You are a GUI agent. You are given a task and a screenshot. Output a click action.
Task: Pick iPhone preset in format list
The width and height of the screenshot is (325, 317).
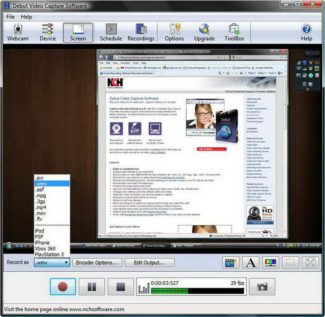tap(42, 243)
